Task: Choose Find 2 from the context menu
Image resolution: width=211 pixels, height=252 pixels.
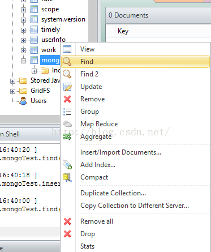Action: (x=136, y=74)
